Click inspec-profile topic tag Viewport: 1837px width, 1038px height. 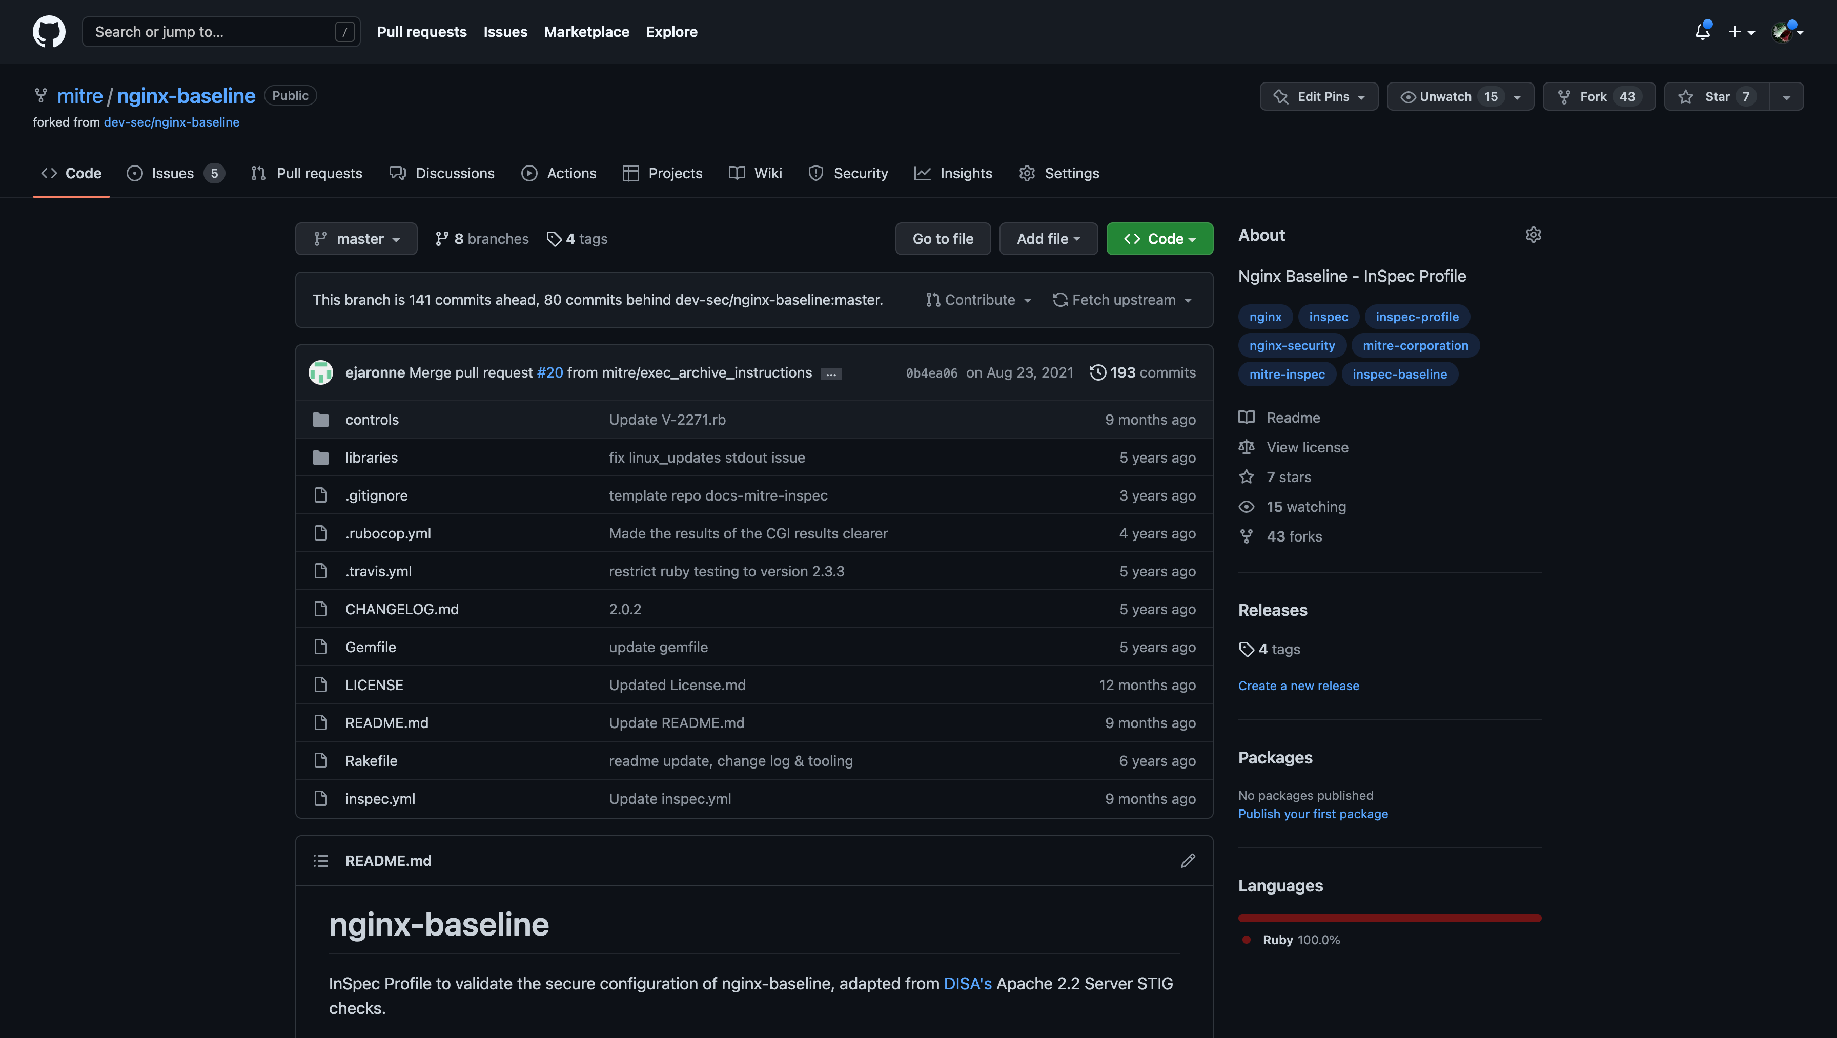[1417, 317]
